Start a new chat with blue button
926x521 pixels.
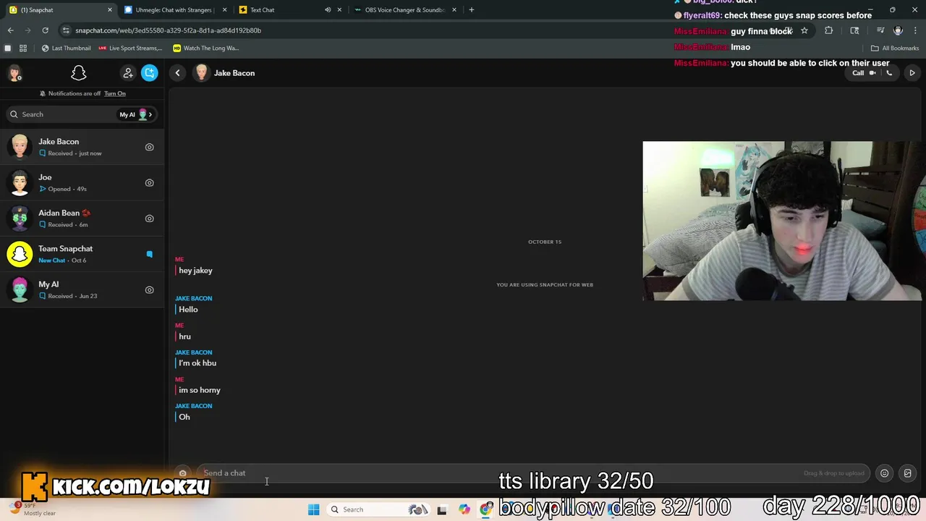(150, 73)
